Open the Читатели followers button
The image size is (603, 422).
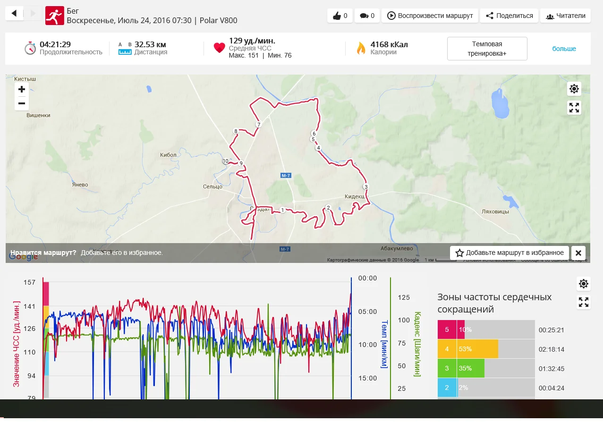point(565,16)
